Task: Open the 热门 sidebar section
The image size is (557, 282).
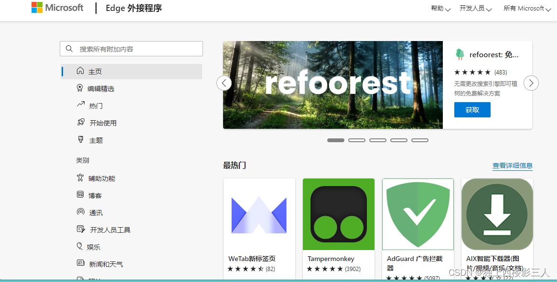Action: tap(96, 106)
